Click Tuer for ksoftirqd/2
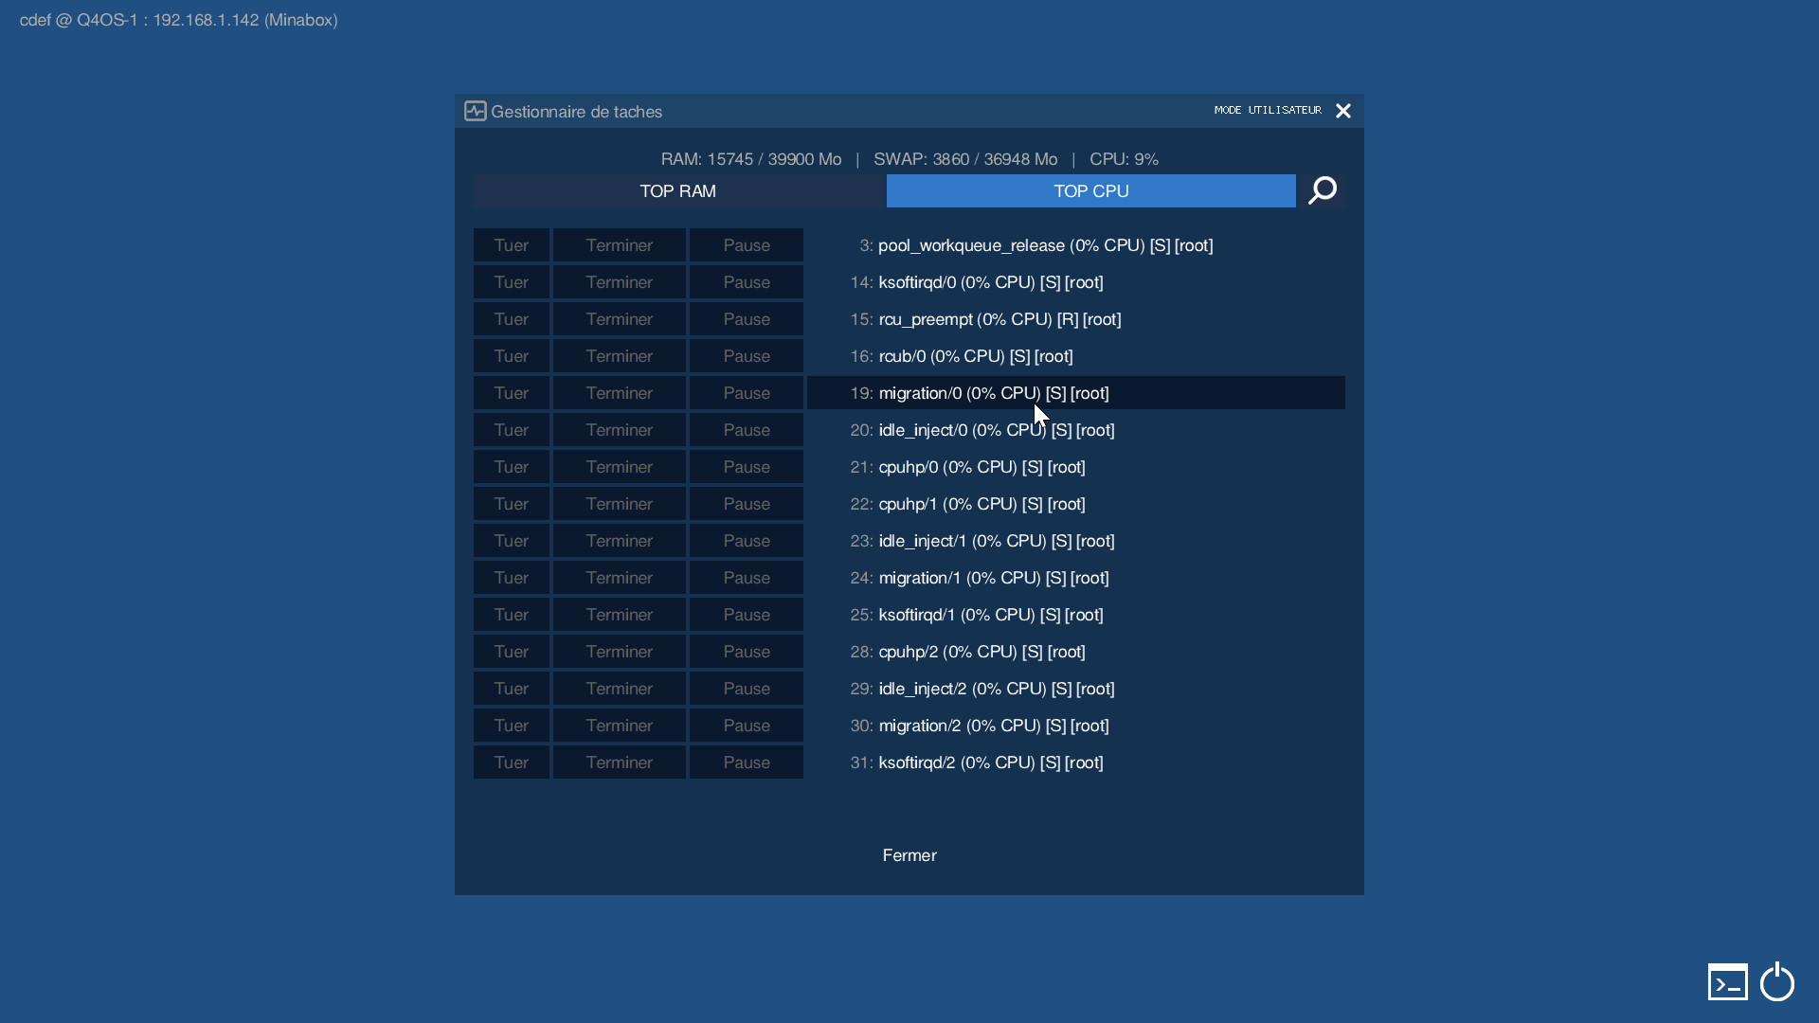 pyautogui.click(x=512, y=763)
